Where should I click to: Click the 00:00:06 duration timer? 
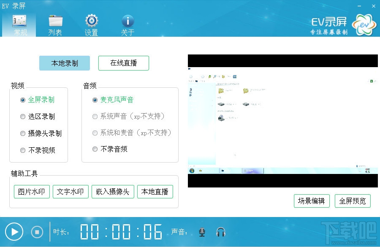pyautogui.click(x=121, y=232)
